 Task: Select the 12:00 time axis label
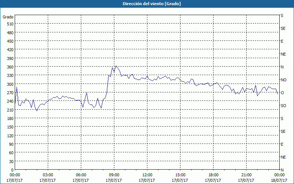coord(147,175)
